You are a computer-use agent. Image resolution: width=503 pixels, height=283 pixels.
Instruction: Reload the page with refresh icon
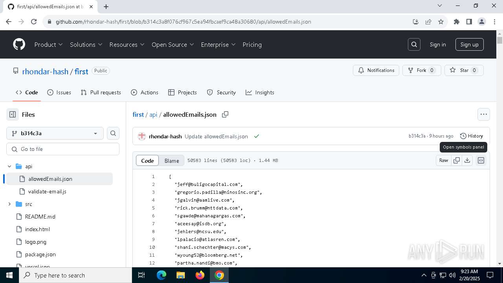[34, 22]
